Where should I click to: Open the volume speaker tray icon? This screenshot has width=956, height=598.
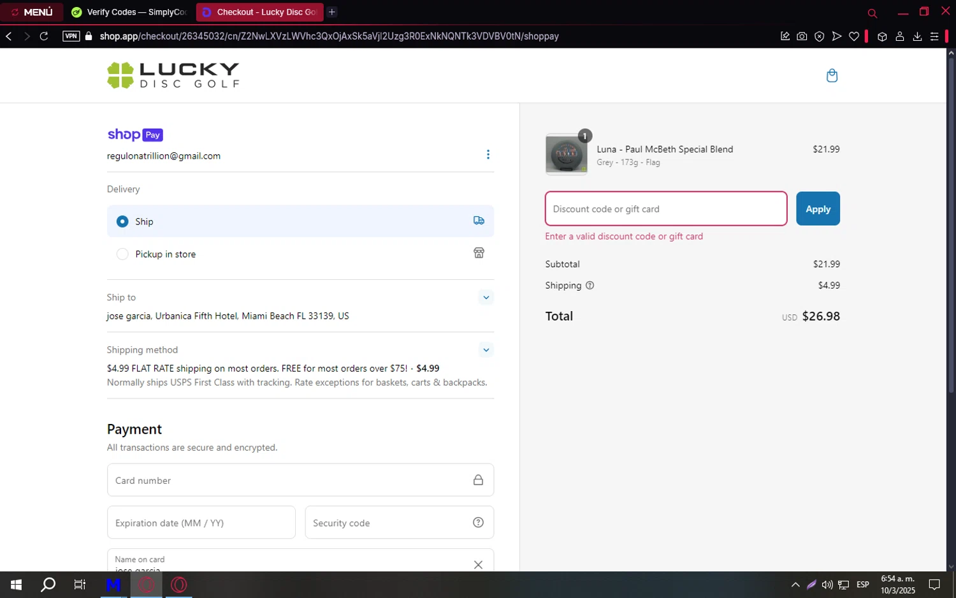tap(827, 585)
